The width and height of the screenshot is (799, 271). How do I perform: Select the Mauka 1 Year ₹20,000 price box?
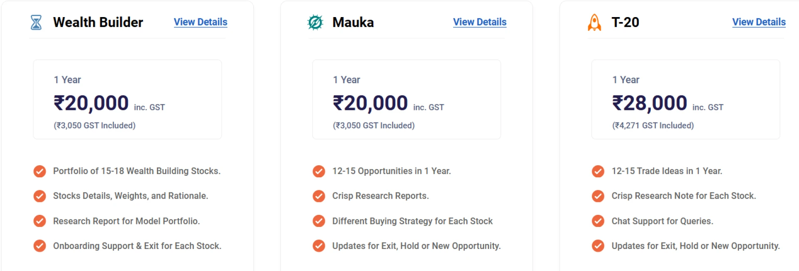click(x=406, y=99)
